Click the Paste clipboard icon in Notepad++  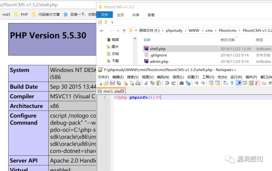point(159,83)
